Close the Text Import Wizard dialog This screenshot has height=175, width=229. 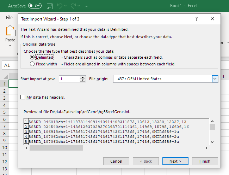pos(212,19)
